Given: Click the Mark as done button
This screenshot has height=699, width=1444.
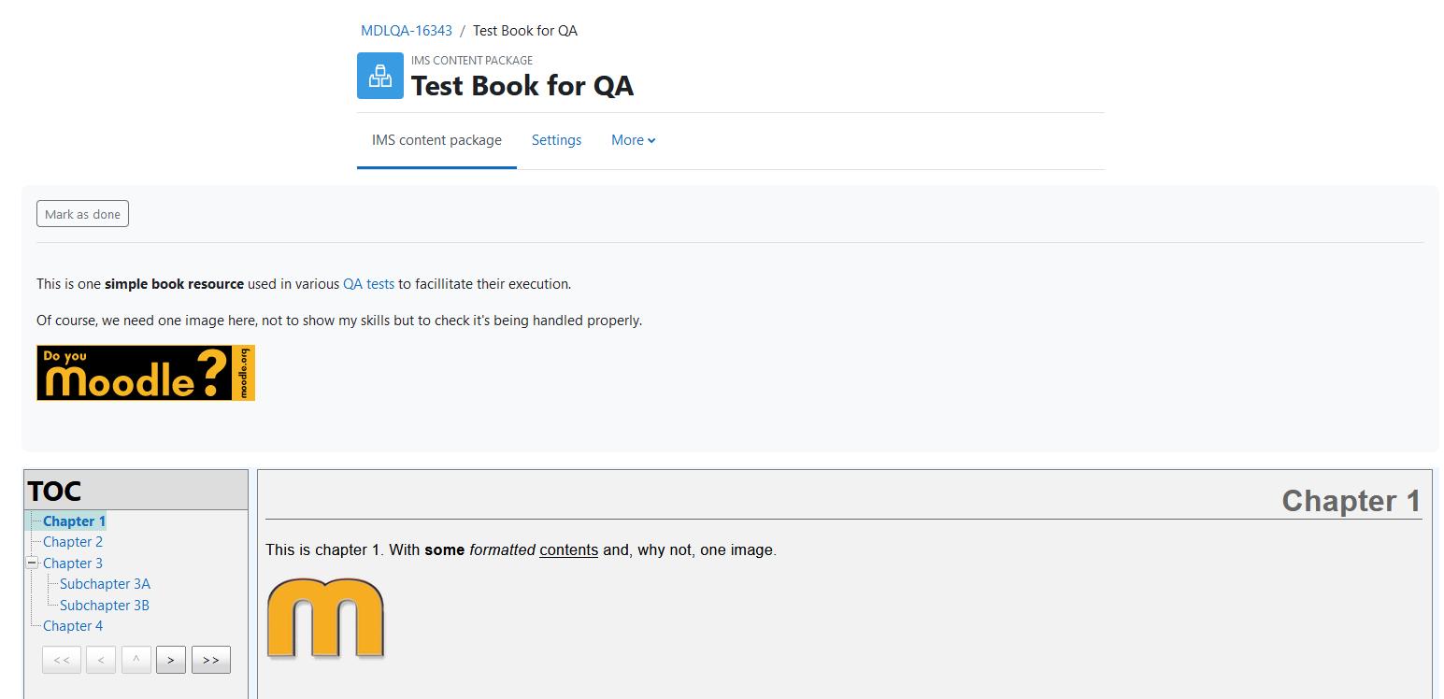Looking at the screenshot, I should [x=82, y=214].
